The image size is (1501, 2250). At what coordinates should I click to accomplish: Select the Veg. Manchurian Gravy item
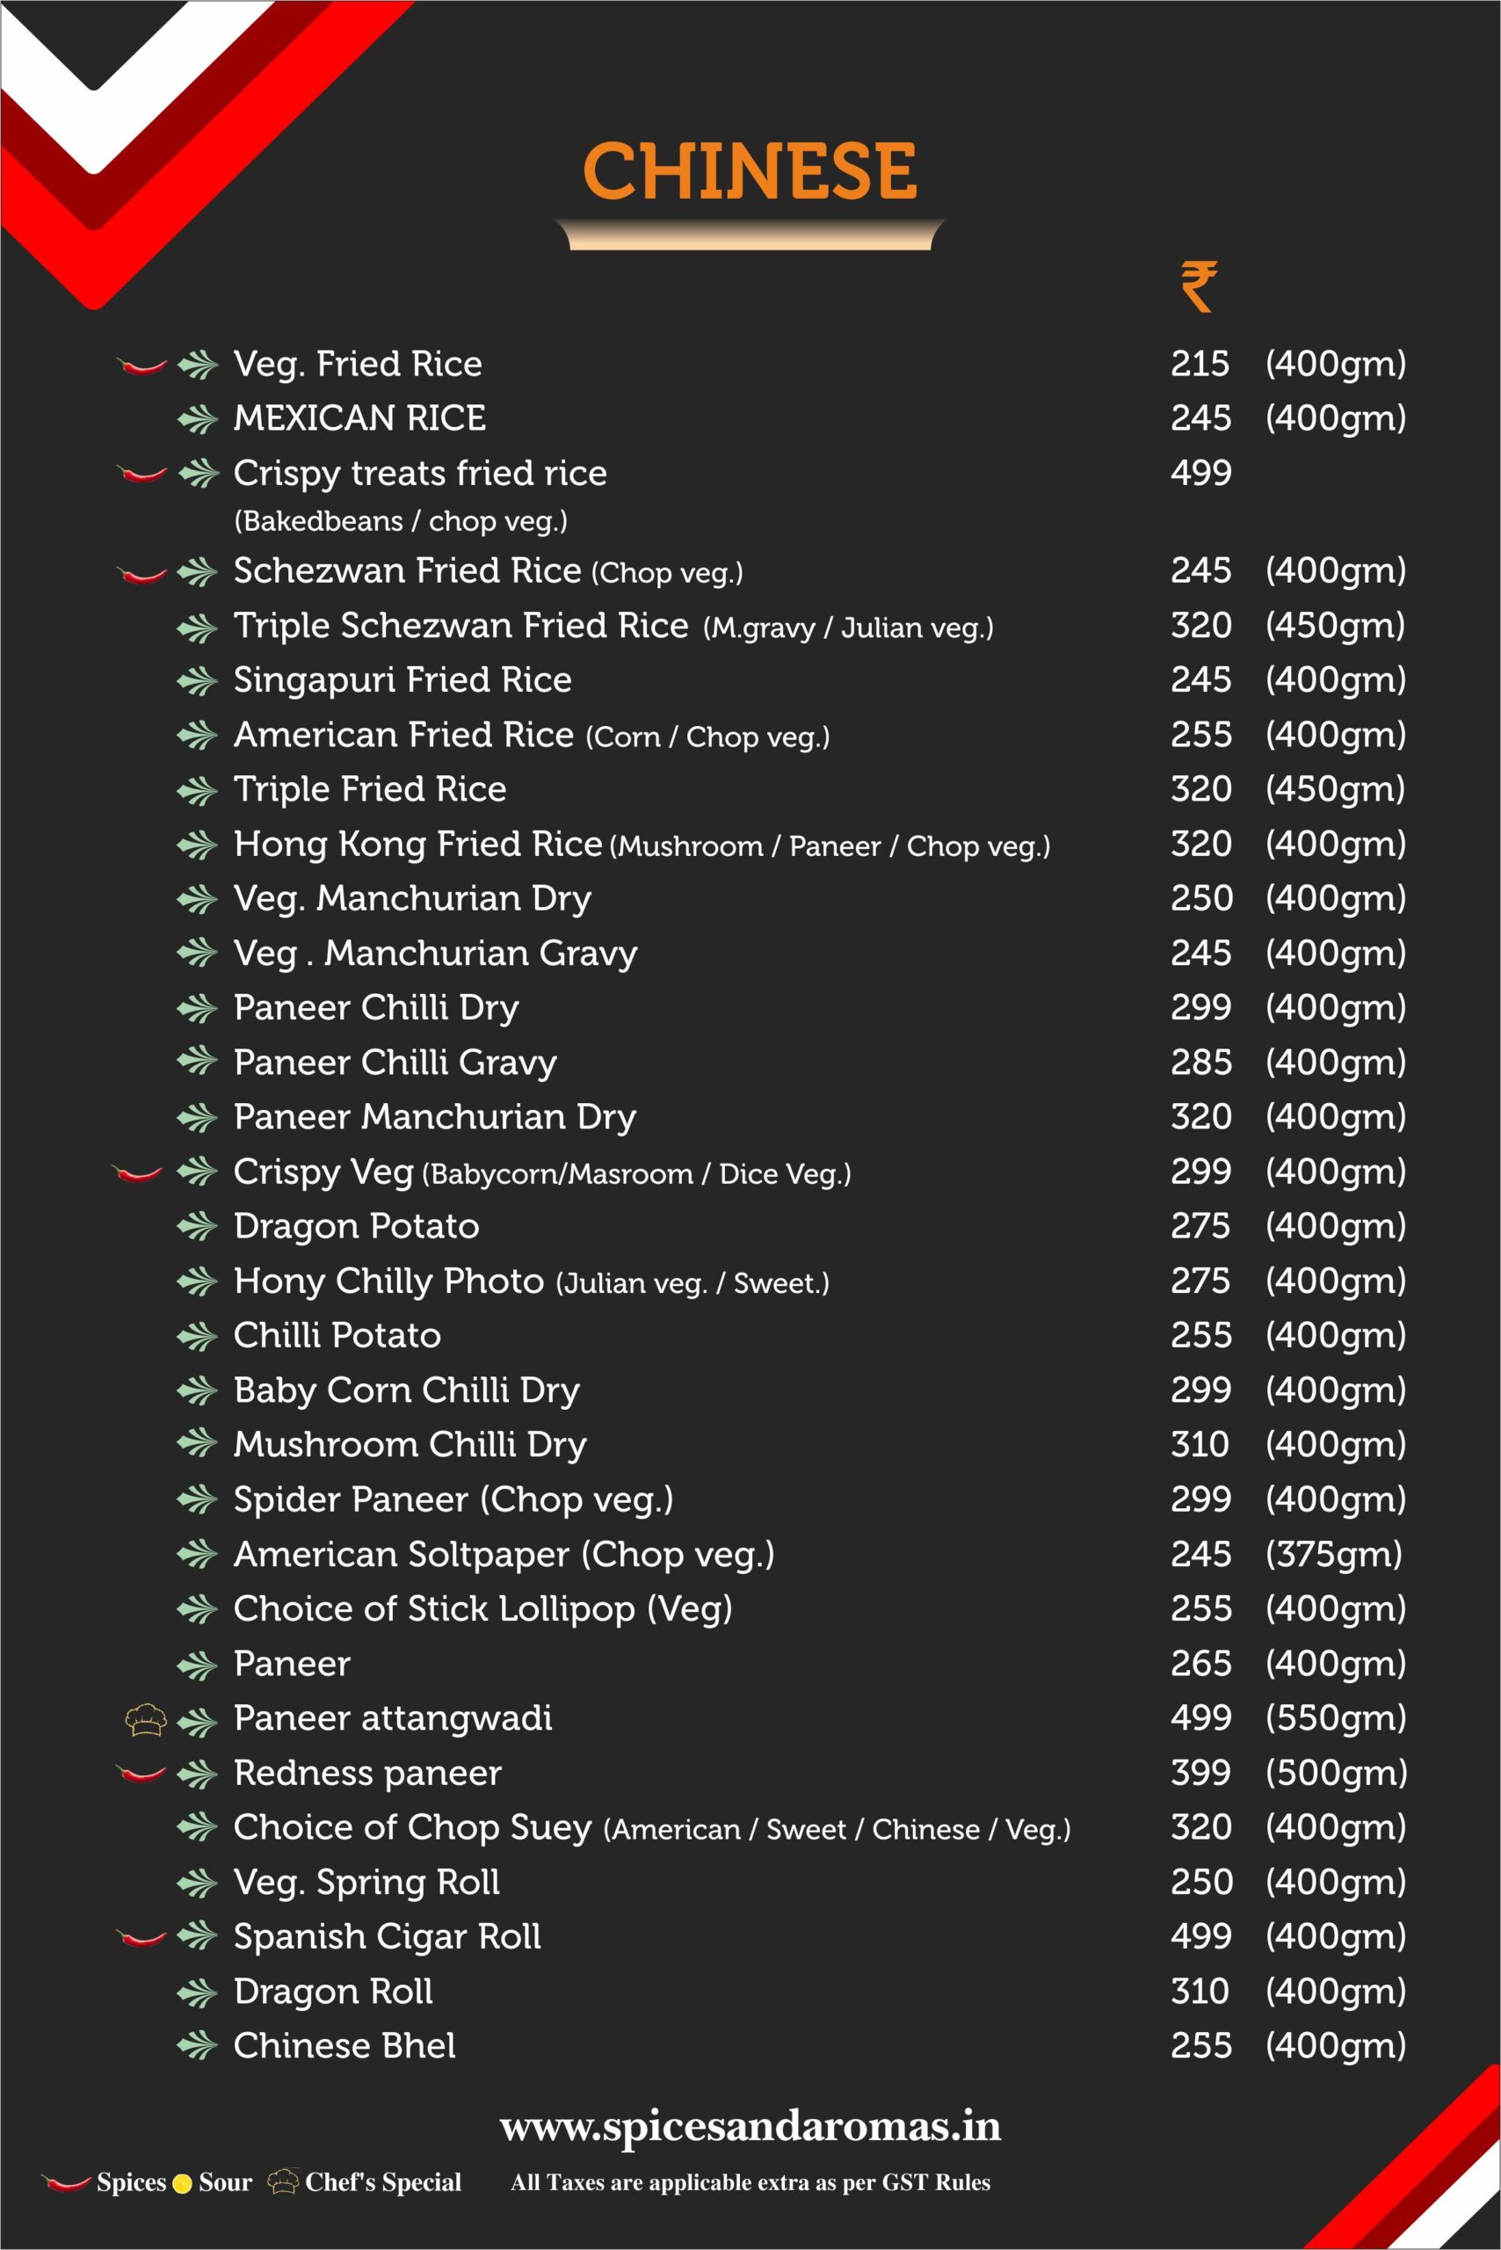pos(435,954)
